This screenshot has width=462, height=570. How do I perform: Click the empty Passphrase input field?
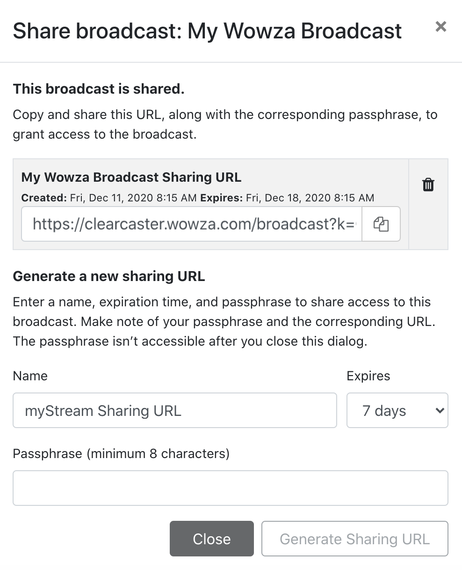pyautogui.click(x=230, y=488)
